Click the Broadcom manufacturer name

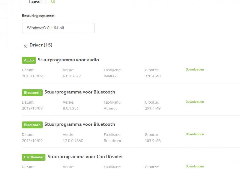(x=112, y=141)
